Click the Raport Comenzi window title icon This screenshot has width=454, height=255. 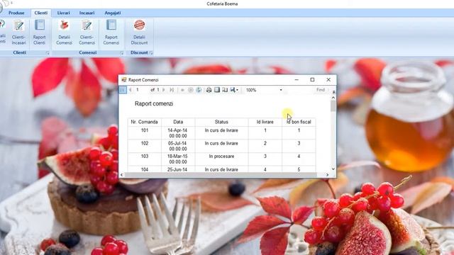pos(124,80)
